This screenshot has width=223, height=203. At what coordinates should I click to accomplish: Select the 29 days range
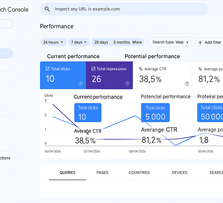[101, 42]
